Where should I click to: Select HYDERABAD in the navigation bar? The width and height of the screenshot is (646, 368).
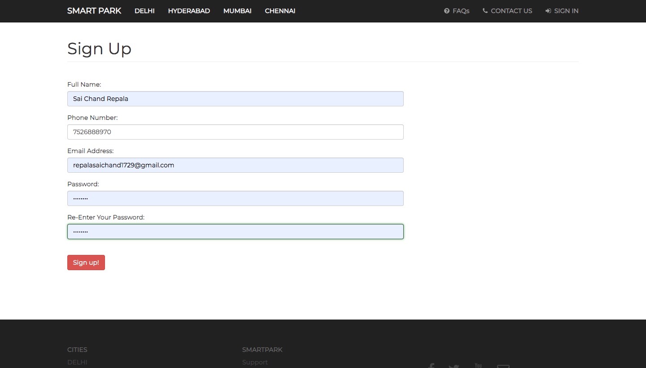pos(189,11)
